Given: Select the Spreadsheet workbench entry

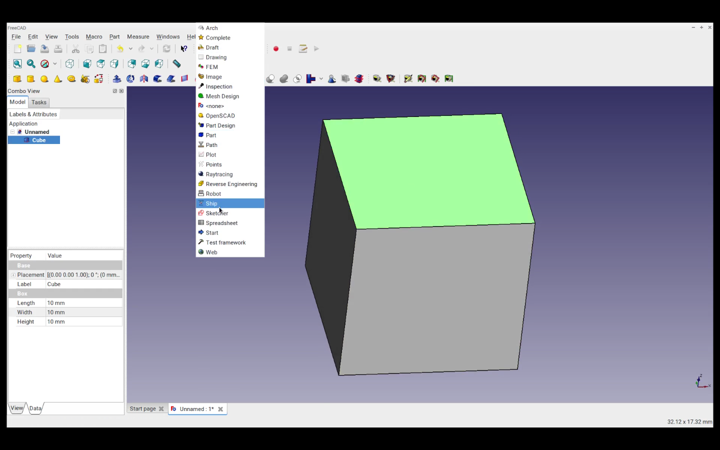Looking at the screenshot, I should 230,223.
